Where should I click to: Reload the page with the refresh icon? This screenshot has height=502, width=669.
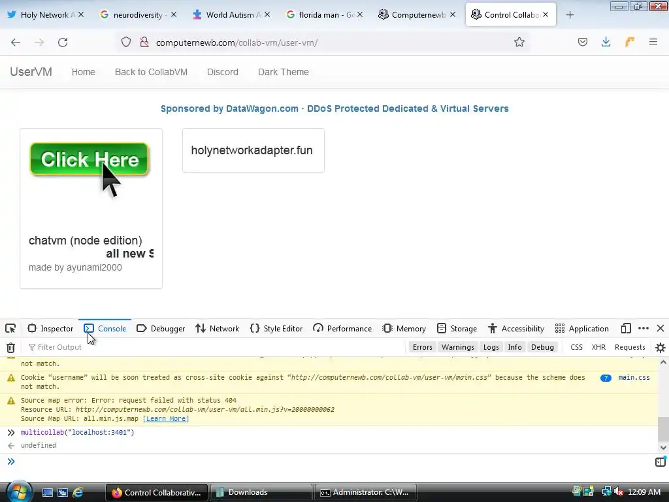pos(63,42)
